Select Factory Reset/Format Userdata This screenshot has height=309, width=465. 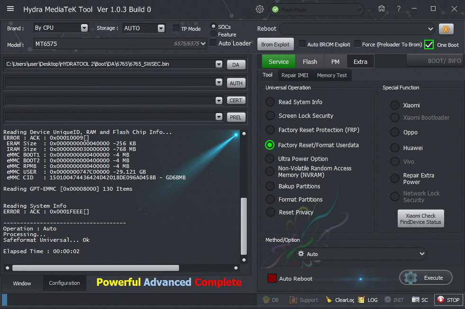click(270, 145)
